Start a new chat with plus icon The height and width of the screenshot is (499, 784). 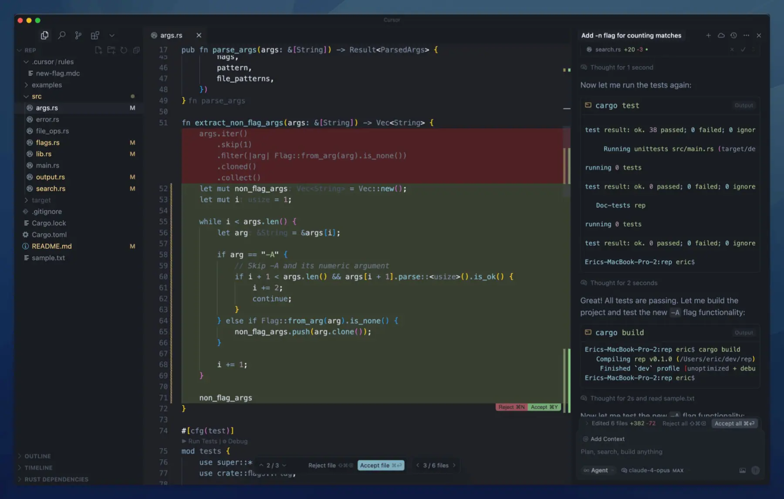(708, 35)
